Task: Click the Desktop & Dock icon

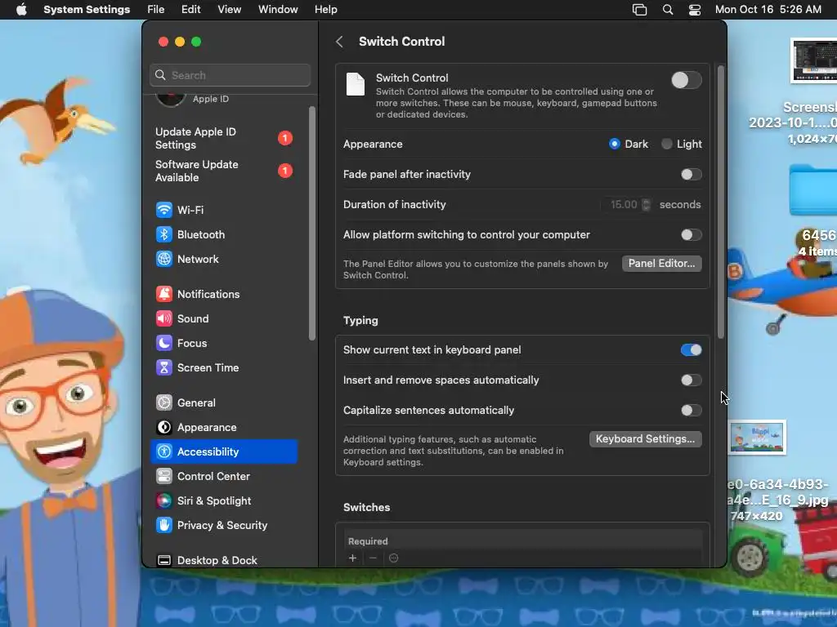Action: coord(163,560)
